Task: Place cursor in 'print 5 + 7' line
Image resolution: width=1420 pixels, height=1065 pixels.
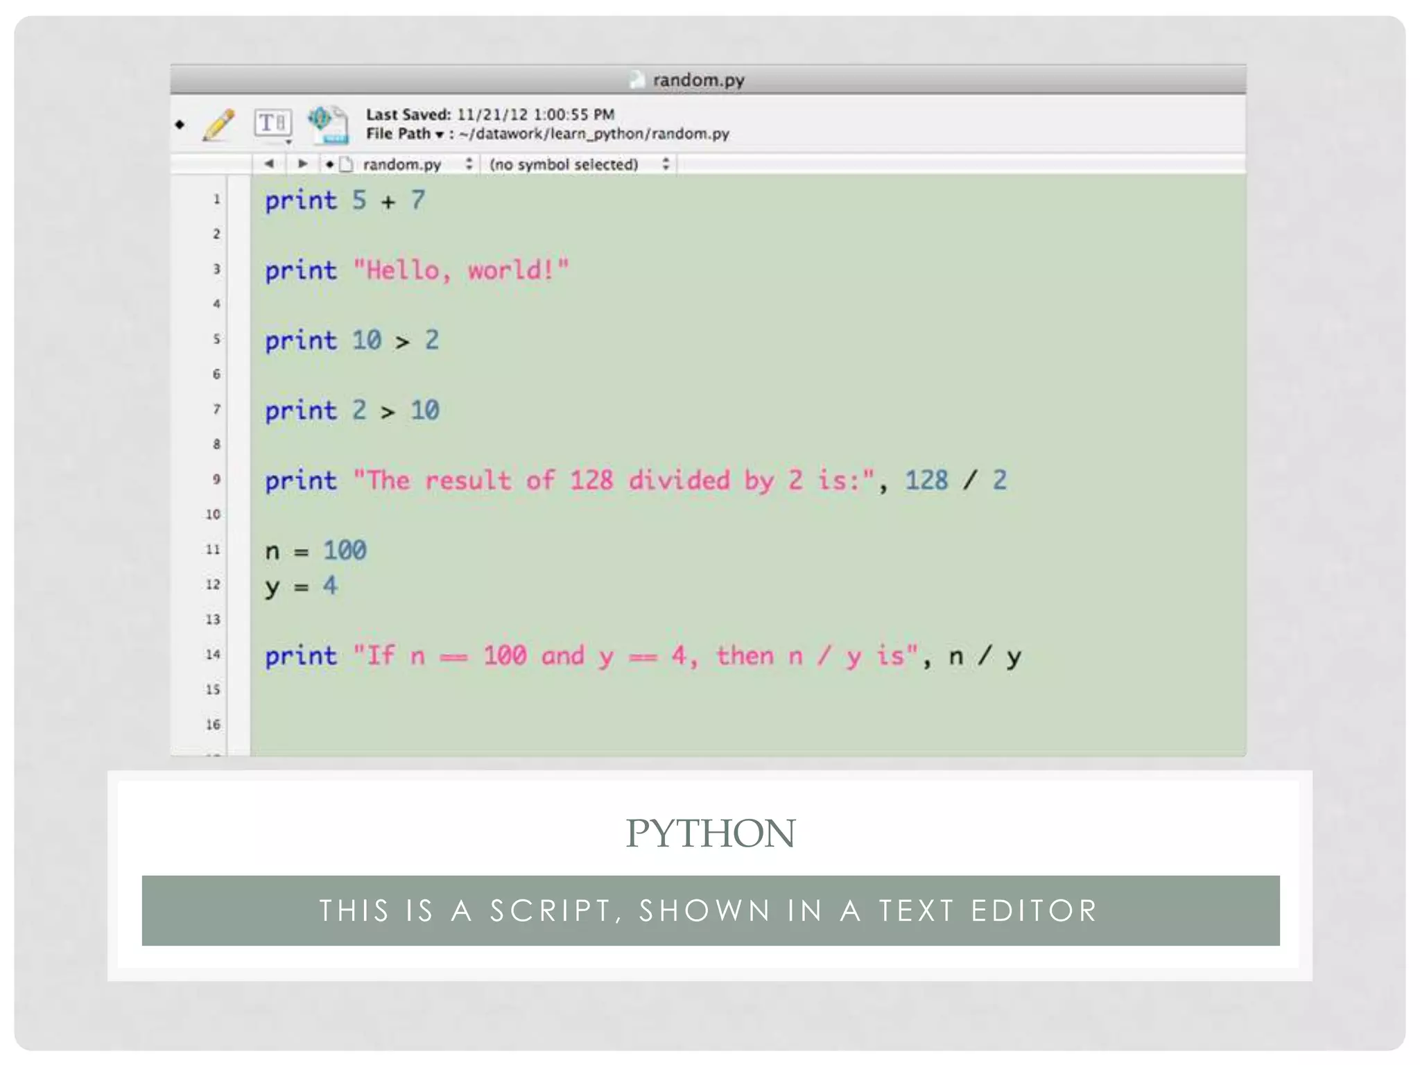Action: 345,201
